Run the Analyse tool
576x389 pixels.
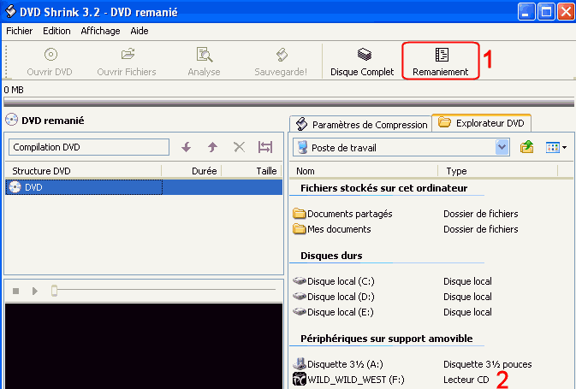(x=204, y=62)
